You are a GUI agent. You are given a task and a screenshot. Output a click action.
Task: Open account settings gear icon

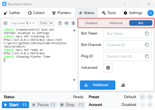tap(150, 105)
